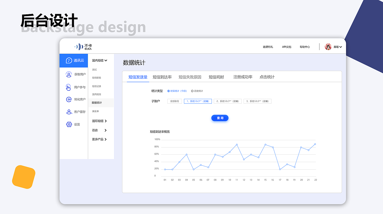Image resolution: width=383 pixels, height=214 pixels.
Task: Open the 客户留存 sidebar section
Action: [69, 112]
